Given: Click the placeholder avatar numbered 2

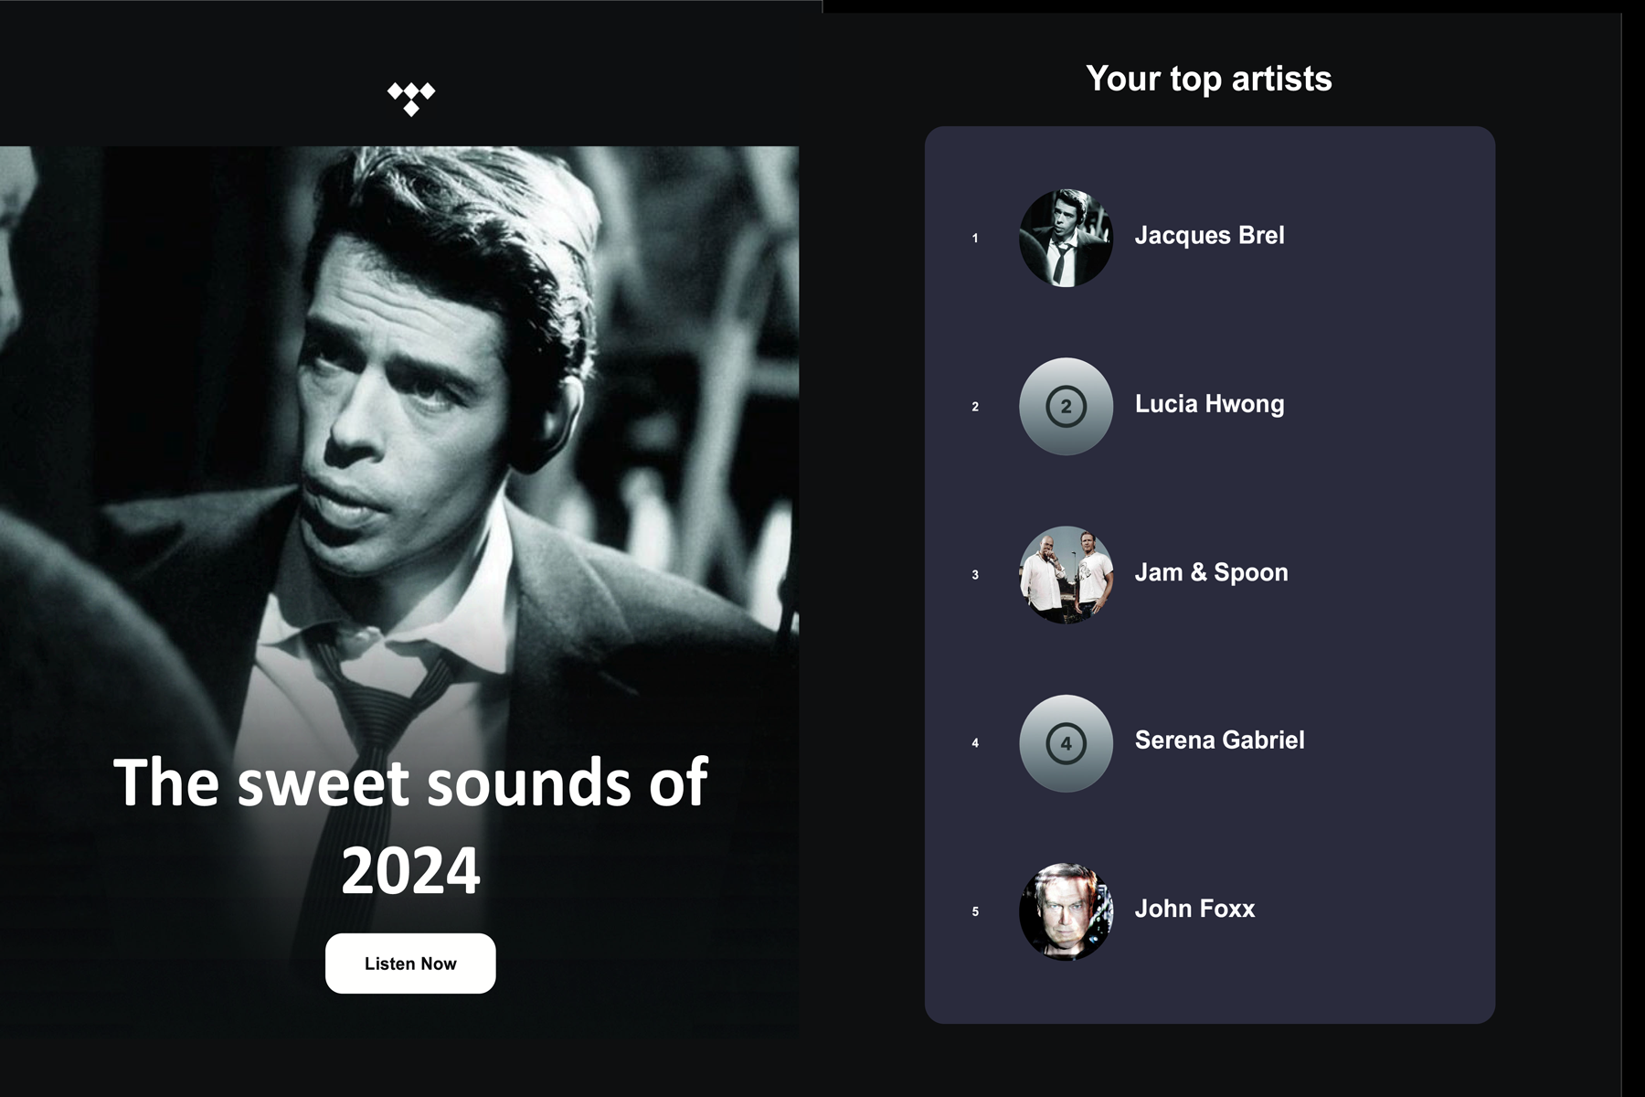Looking at the screenshot, I should pos(1066,407).
